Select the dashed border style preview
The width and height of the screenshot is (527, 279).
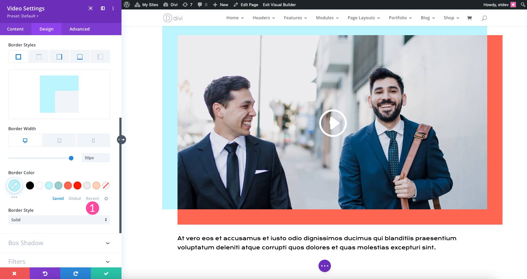(x=39, y=56)
